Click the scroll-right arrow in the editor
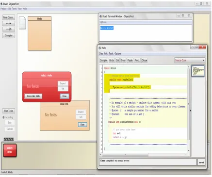 pyautogui.click(x=186, y=155)
